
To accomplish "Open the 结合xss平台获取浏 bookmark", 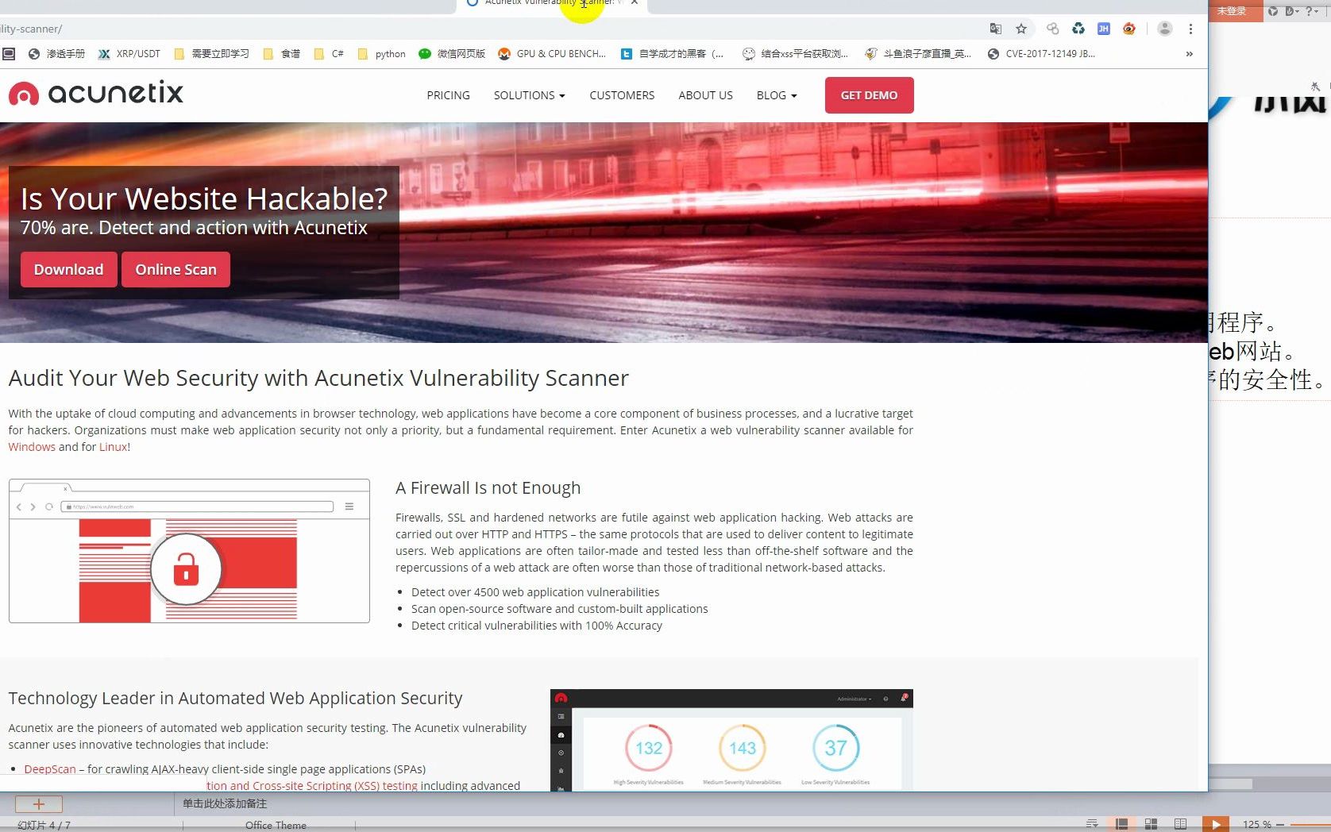I will tap(796, 54).
